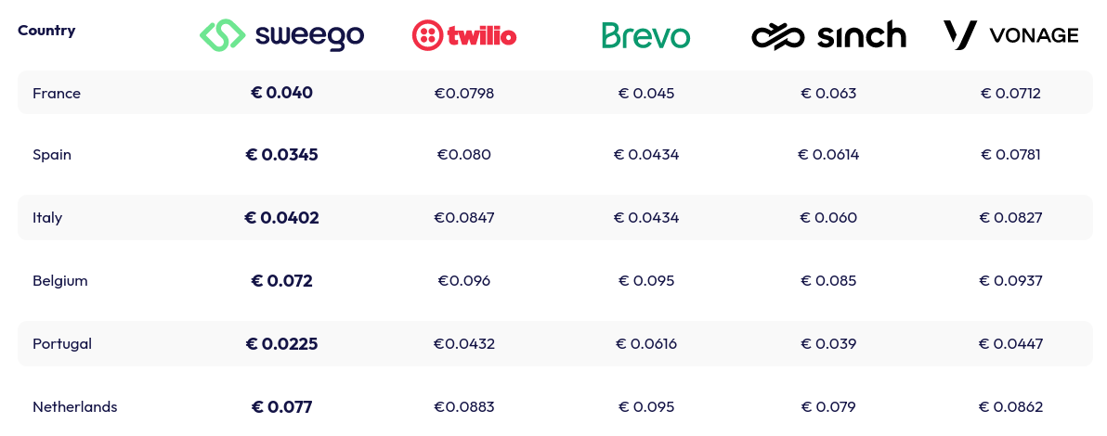Select the Netherlands row label
The width and height of the screenshot is (1107, 436).
pos(75,407)
